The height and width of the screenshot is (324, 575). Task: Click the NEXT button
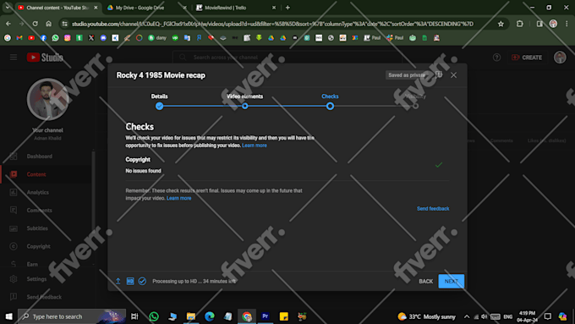coord(451,281)
